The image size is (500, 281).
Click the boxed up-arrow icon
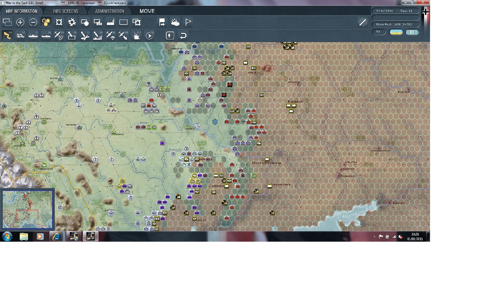[170, 35]
